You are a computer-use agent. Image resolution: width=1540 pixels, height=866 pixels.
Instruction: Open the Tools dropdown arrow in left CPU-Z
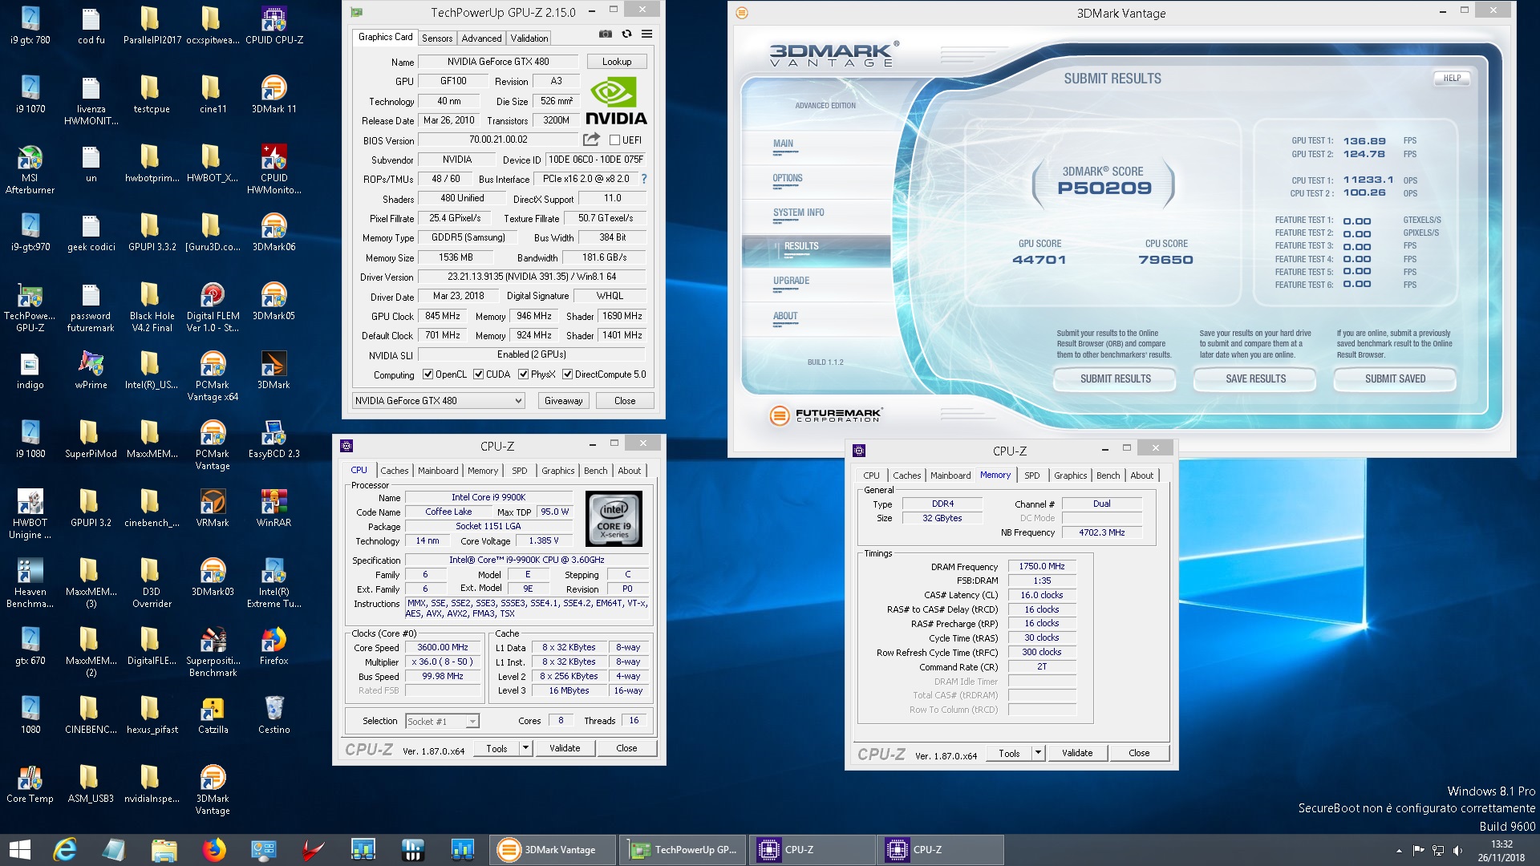tap(525, 748)
